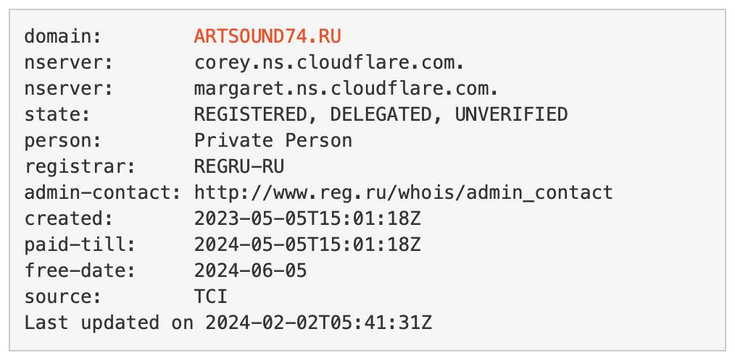Click the 'Last updated on' line
This screenshot has width=735, height=363.
(228, 323)
